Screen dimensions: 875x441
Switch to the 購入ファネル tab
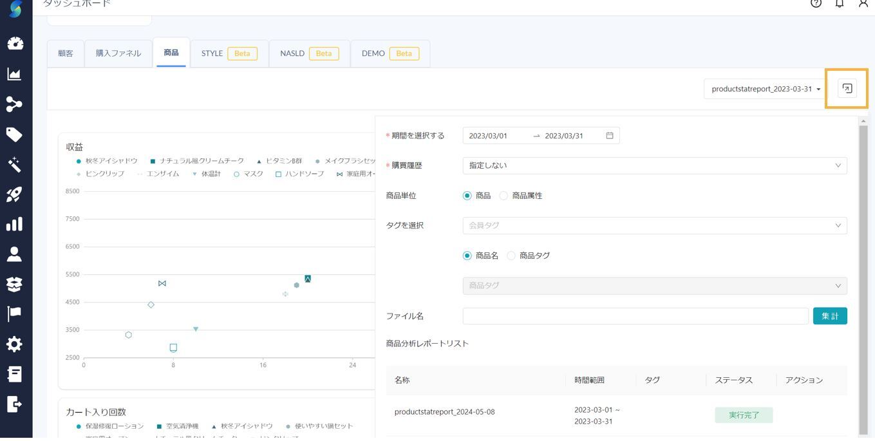pyautogui.click(x=118, y=53)
